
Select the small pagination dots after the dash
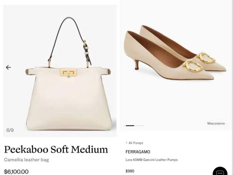tap(139, 125)
